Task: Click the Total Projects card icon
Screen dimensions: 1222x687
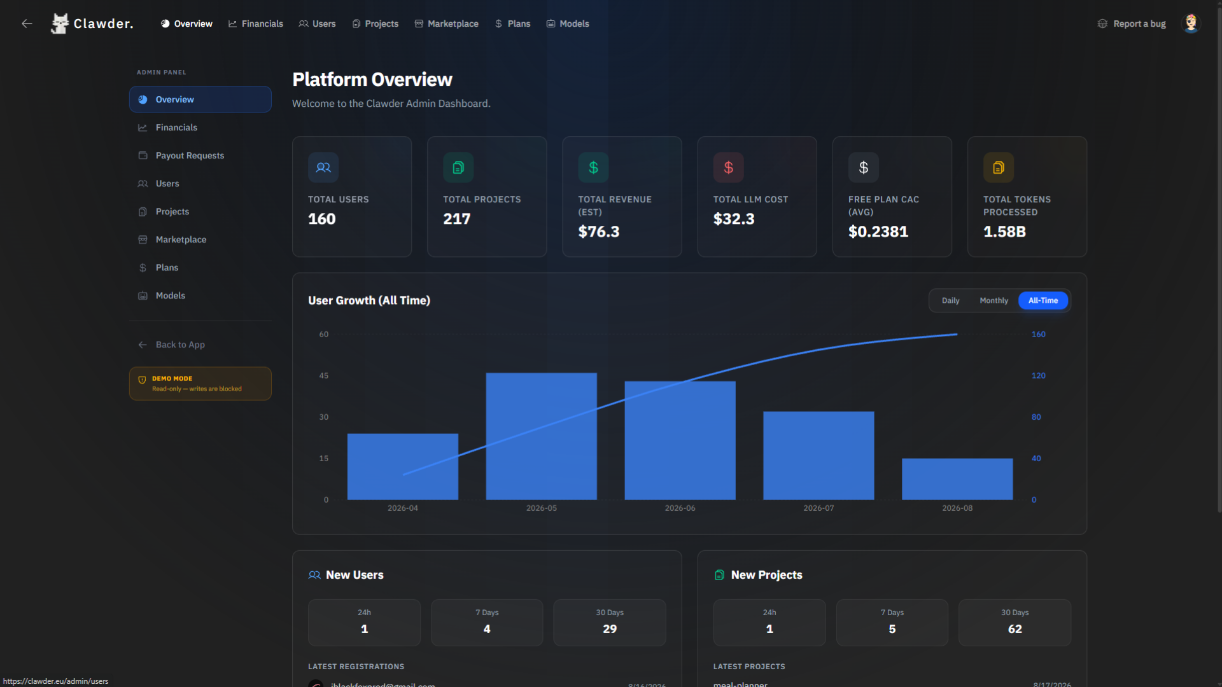Action: pos(458,167)
